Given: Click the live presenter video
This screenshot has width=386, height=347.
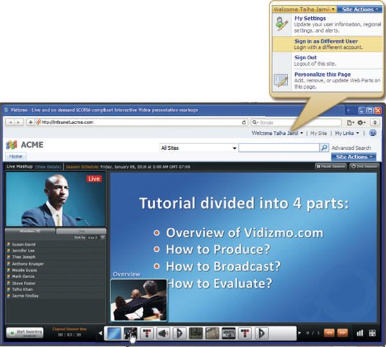Looking at the screenshot, I should pyautogui.click(x=55, y=199).
